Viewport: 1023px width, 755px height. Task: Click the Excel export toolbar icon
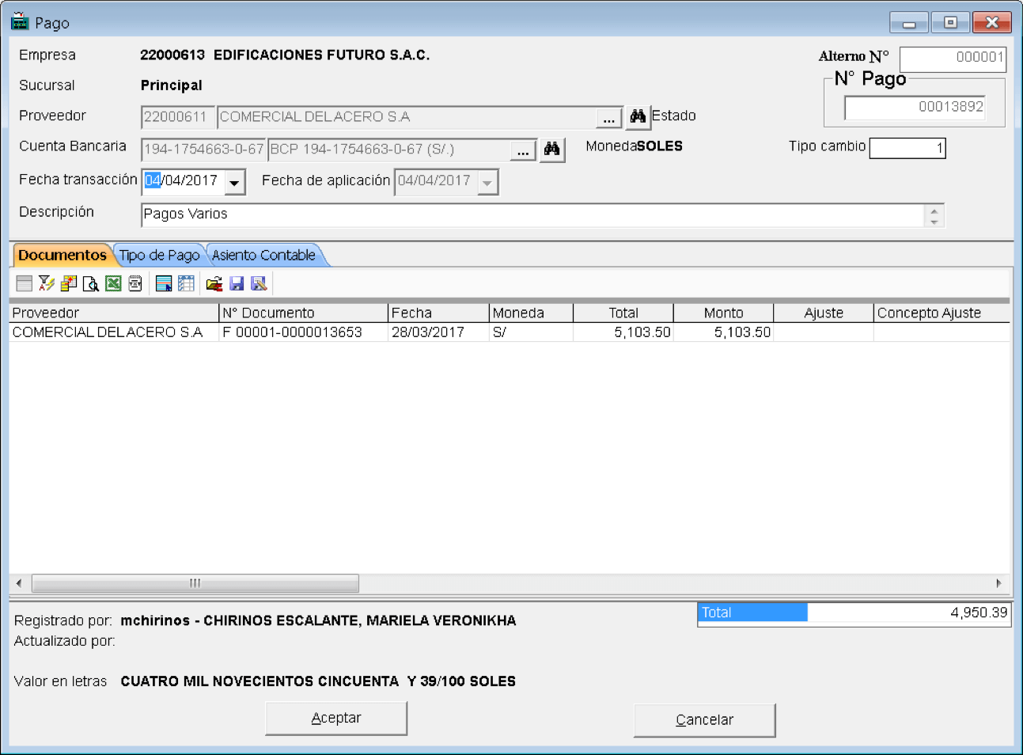113,283
